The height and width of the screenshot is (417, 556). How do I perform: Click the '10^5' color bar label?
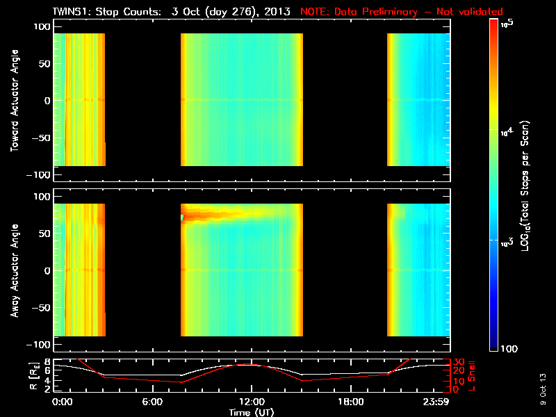(x=507, y=24)
